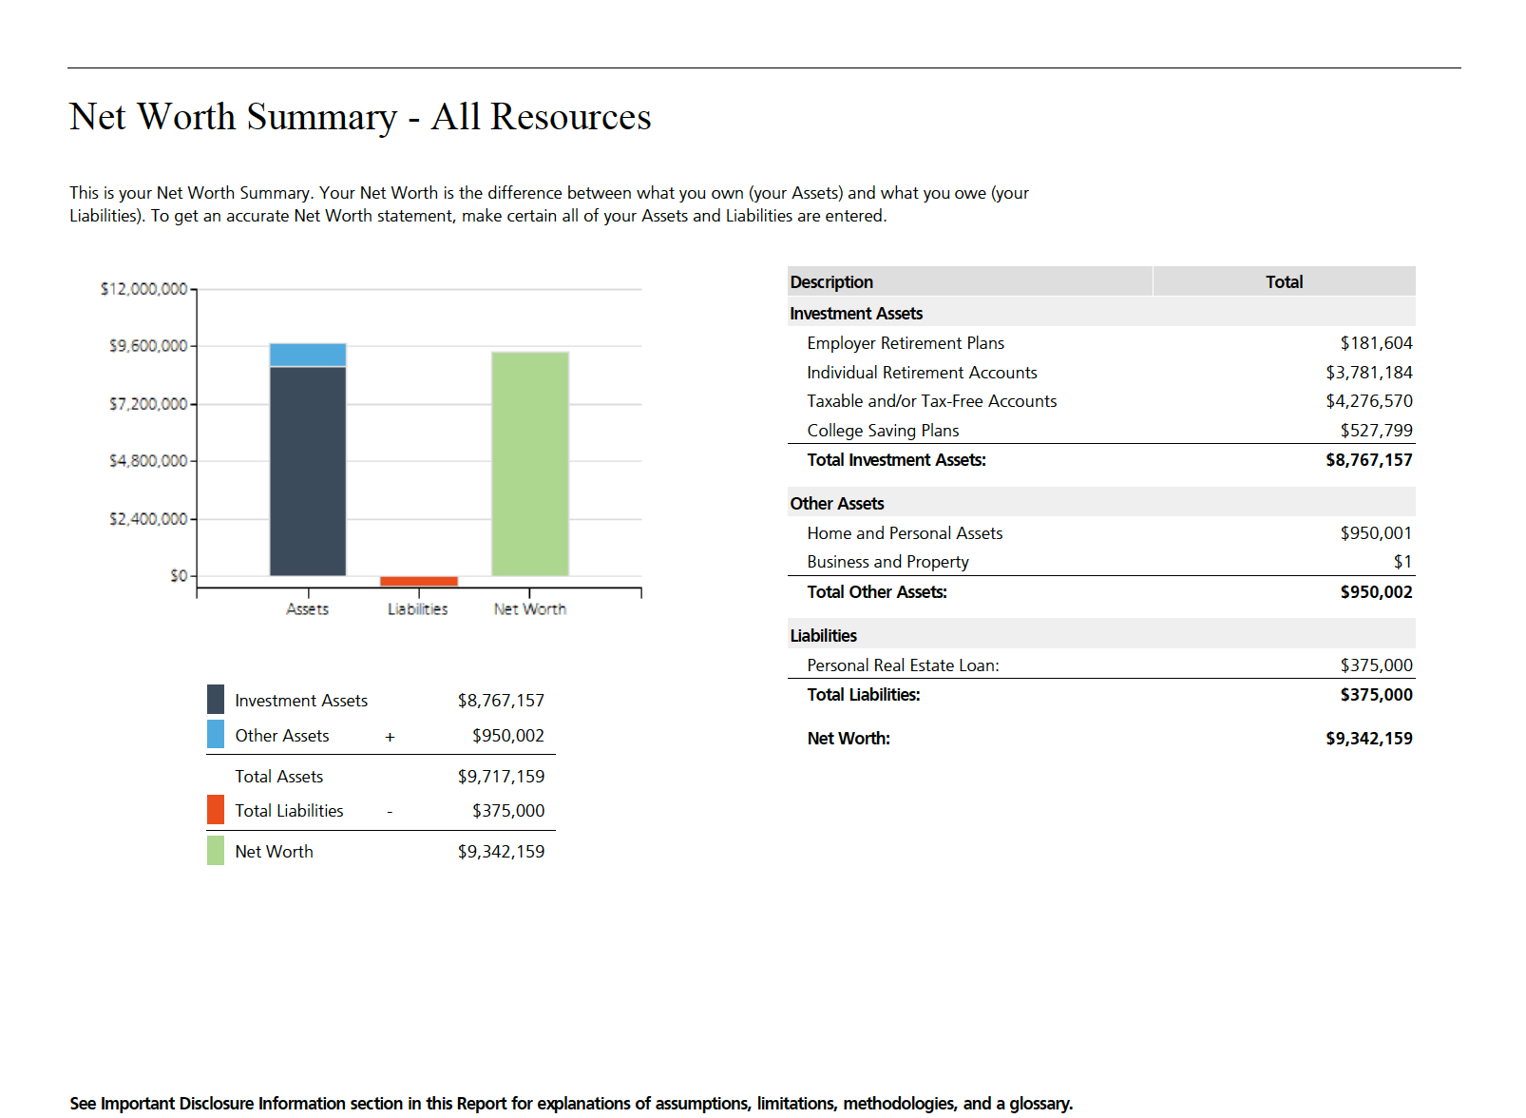1526x1118 pixels.
Task: Click the green Net Worth legend swatch
Action: (x=216, y=851)
